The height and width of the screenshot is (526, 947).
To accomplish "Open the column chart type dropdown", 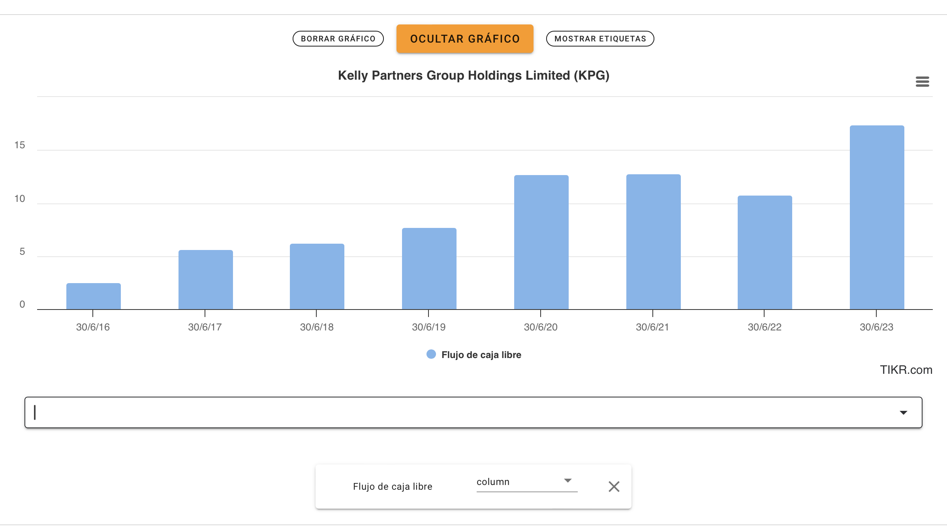I will tap(521, 482).
